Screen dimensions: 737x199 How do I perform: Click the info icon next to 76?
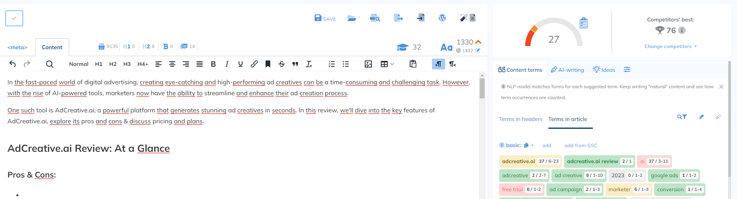[682, 30]
